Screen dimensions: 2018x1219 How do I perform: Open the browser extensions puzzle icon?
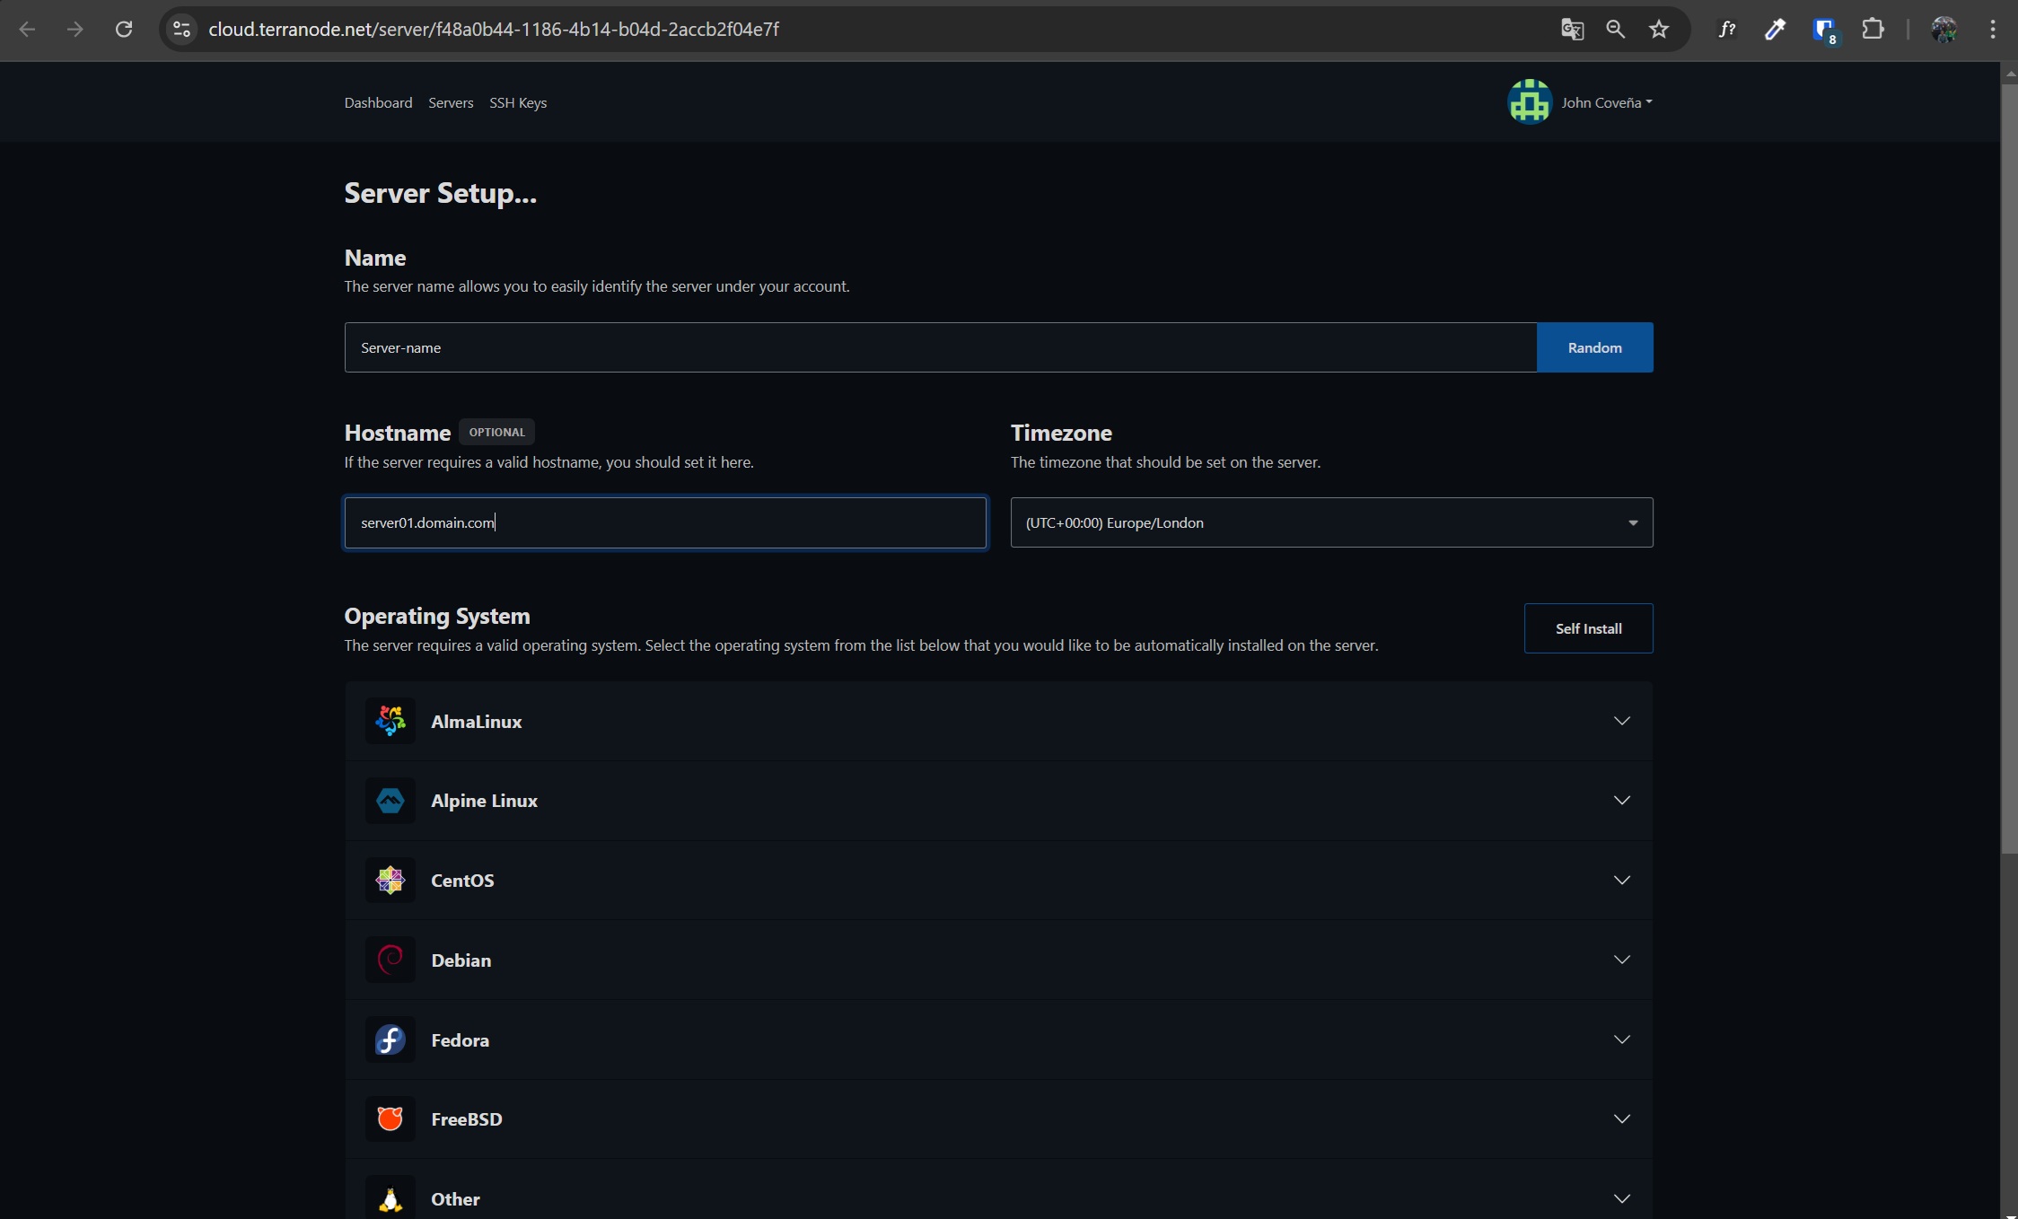(1873, 30)
